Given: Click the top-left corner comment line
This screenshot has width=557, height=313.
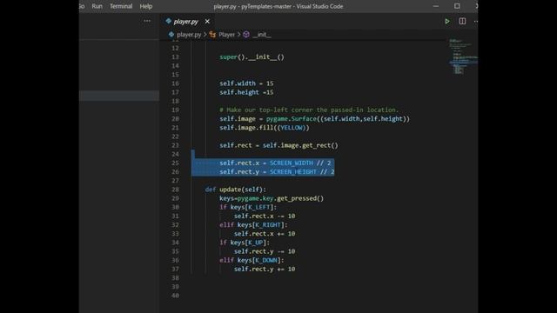Looking at the screenshot, I should coord(309,110).
